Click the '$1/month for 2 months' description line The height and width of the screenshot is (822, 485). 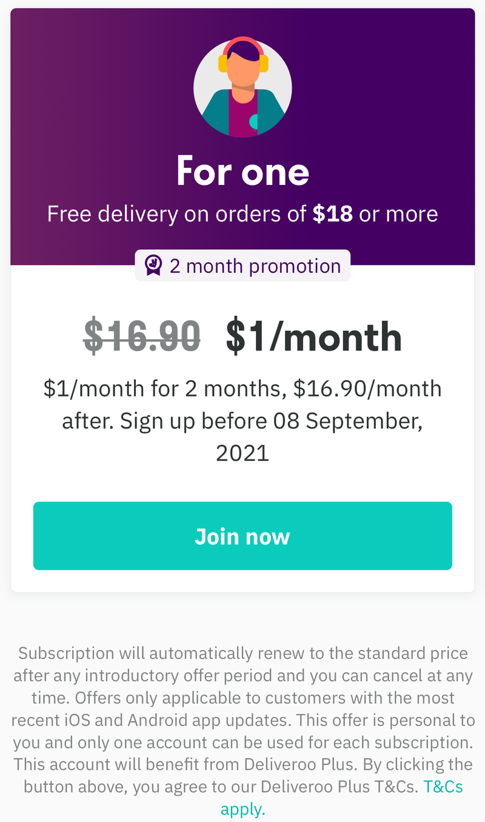coord(165,389)
